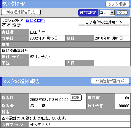Click top-left 新規進捗報告作成 button
Image resolution: width=131 pixels, height=128 pixels.
21,12
